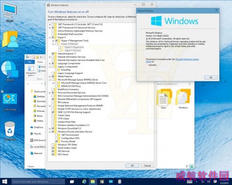The width and height of the screenshot is (232, 185).
Task: Select Network in the Explorer sidebar
Action: [36, 153]
